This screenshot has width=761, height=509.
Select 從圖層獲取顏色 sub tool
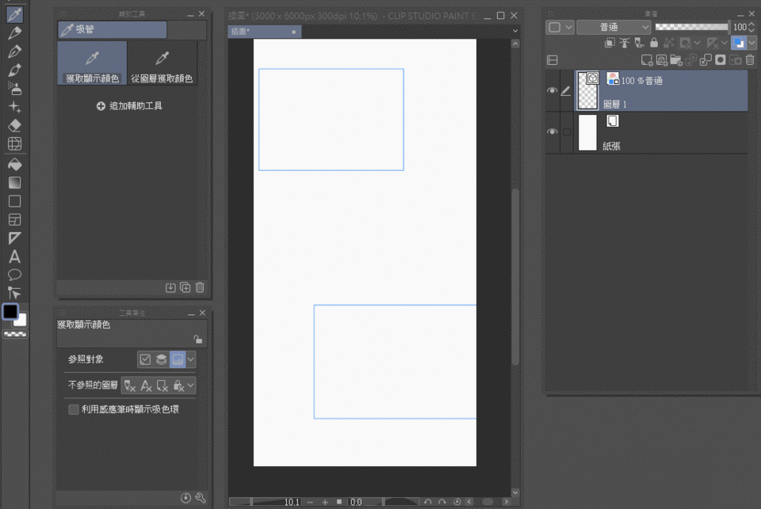pos(162,63)
